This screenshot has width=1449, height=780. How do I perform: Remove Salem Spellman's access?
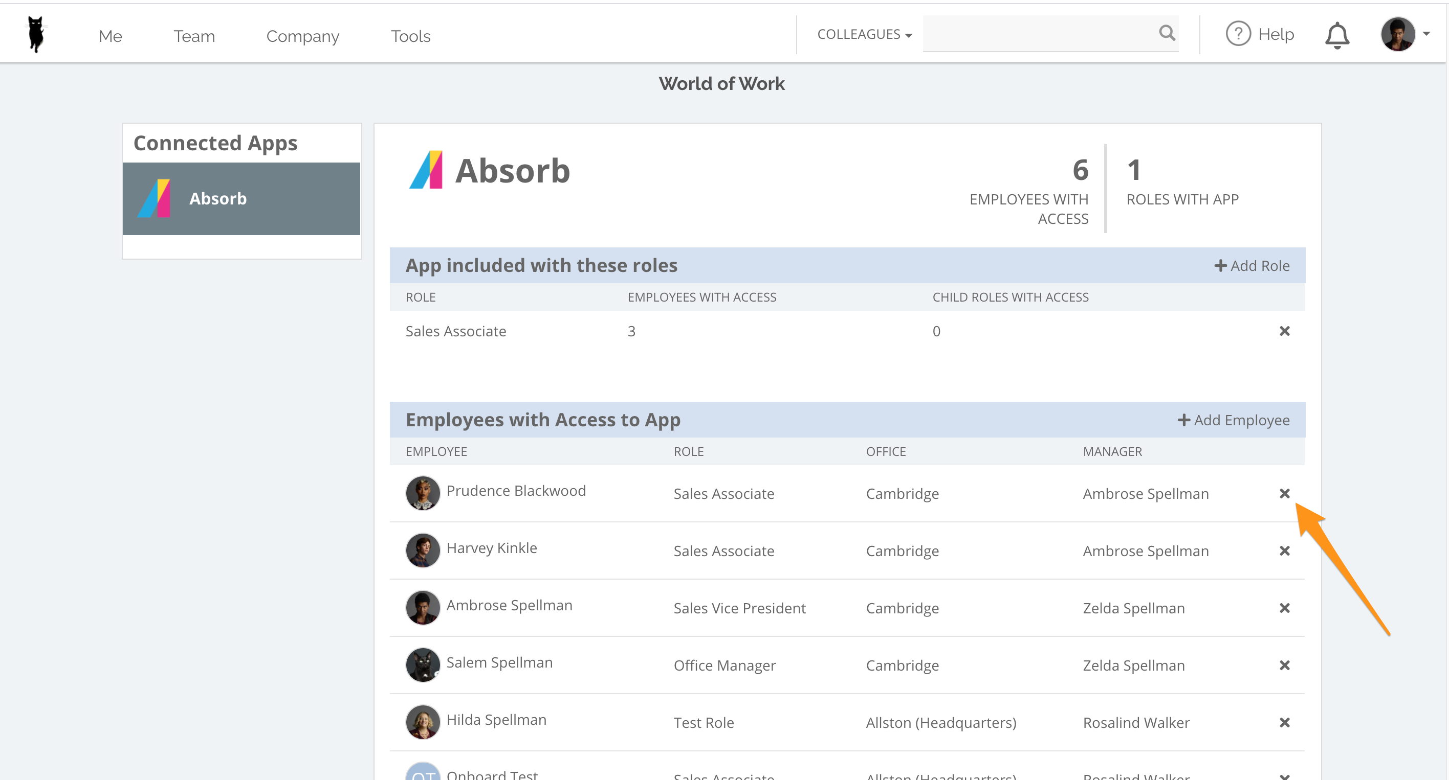click(1285, 666)
